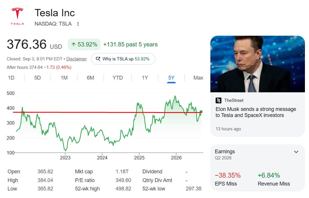
Task: Click the AI search sparkle icon
Action: click(98, 59)
